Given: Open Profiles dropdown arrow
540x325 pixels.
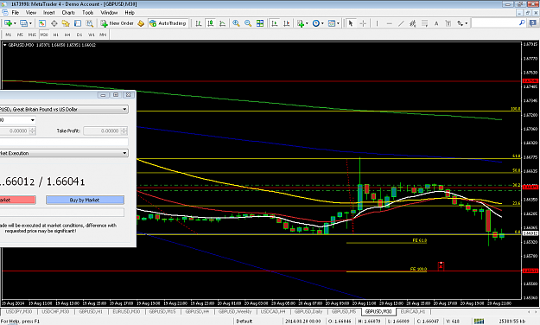Looking at the screenshot, I should (x=30, y=23).
